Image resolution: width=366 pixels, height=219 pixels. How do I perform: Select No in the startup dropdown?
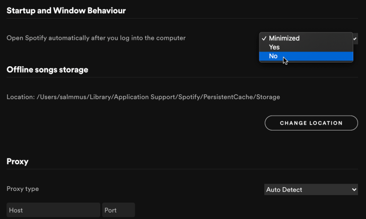[x=306, y=56]
